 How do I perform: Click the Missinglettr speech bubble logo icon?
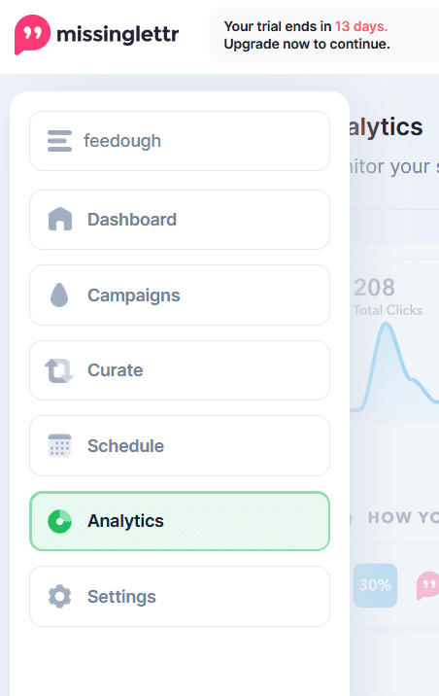pyautogui.click(x=32, y=35)
